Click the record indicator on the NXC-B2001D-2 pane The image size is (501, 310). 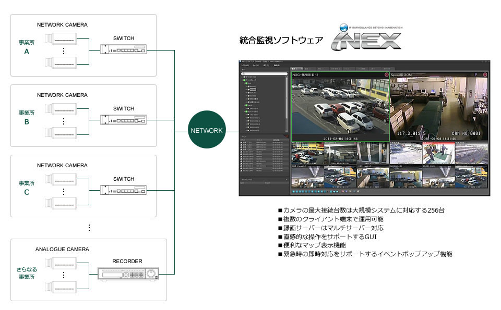pos(386,75)
